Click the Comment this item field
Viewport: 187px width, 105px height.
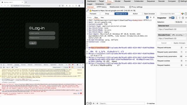[170, 14]
